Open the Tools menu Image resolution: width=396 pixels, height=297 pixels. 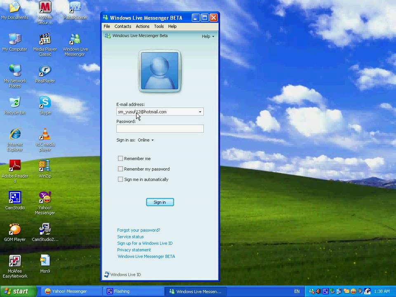coord(159,26)
